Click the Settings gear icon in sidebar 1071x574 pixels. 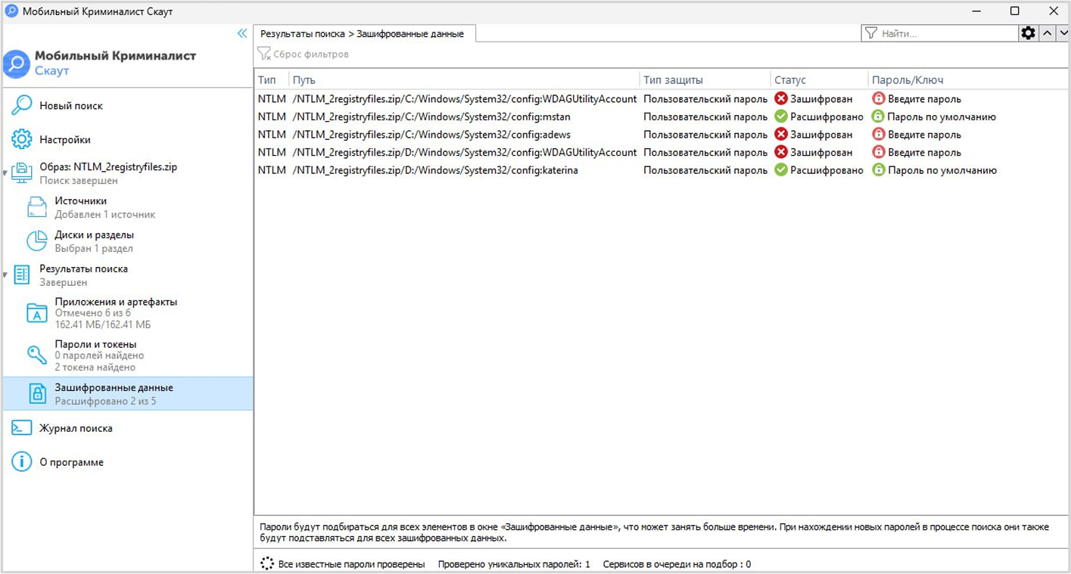21,140
